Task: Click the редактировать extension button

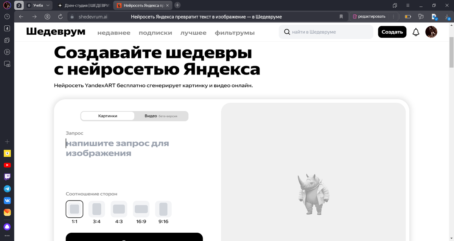Action: pos(369,17)
